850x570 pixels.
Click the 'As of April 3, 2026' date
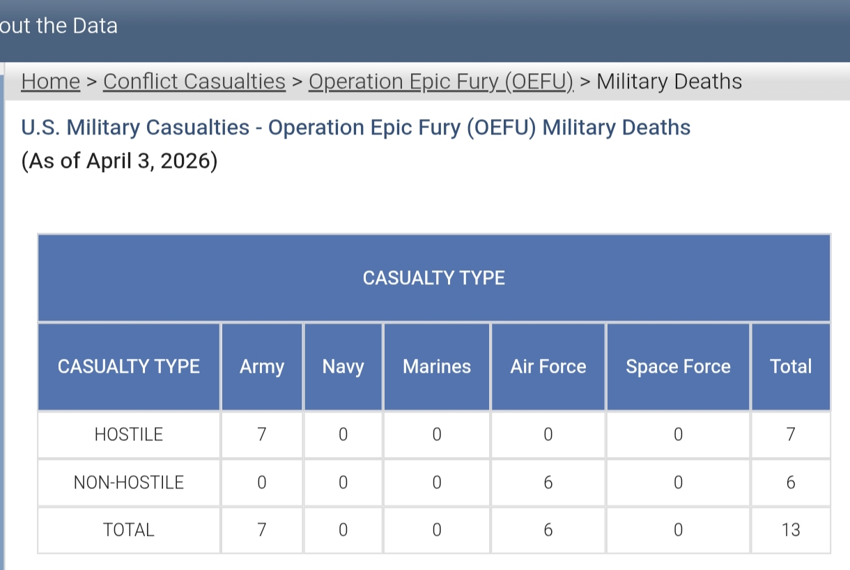click(119, 161)
